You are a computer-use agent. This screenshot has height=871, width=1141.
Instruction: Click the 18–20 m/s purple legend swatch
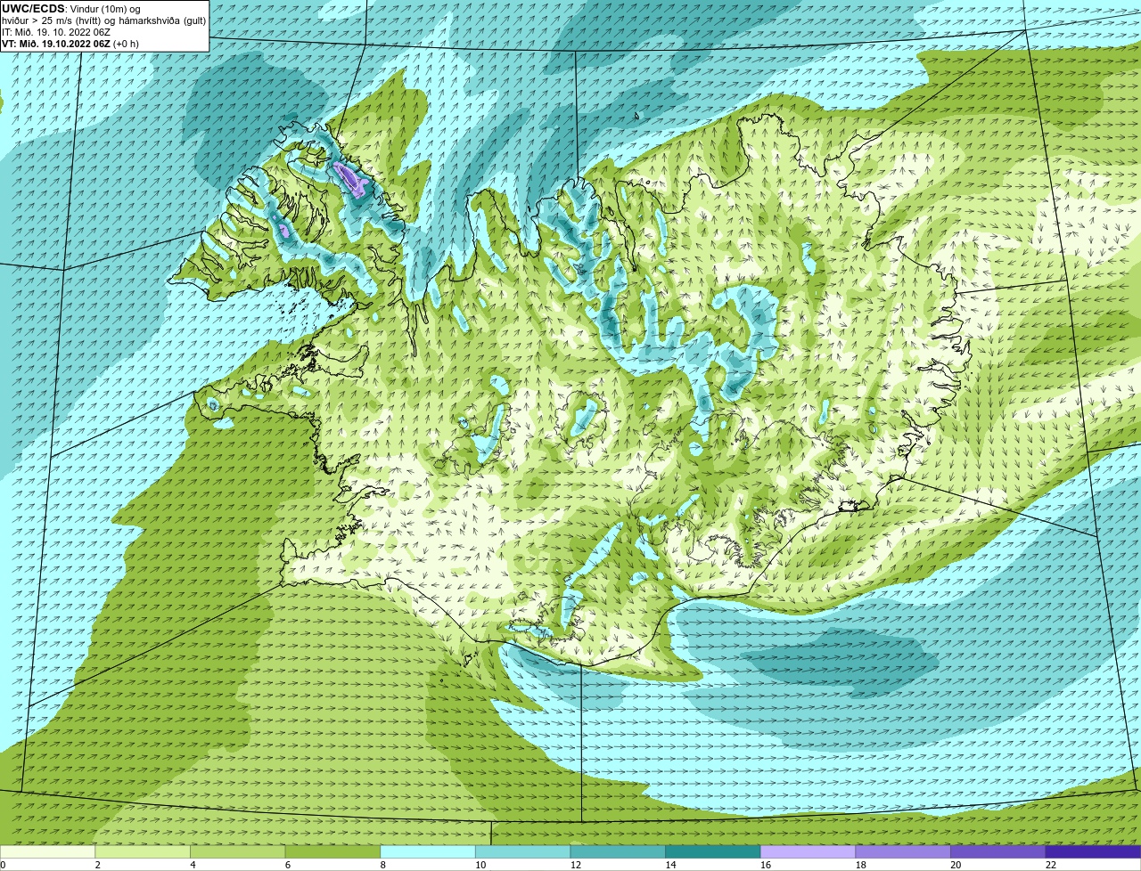pyautogui.click(x=903, y=851)
